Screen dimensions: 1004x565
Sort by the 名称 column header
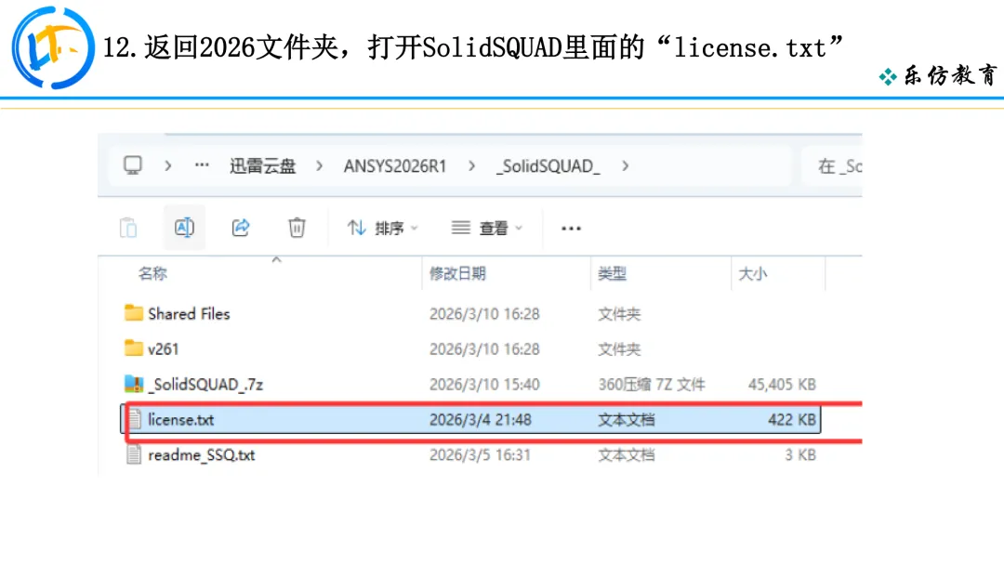tap(152, 274)
